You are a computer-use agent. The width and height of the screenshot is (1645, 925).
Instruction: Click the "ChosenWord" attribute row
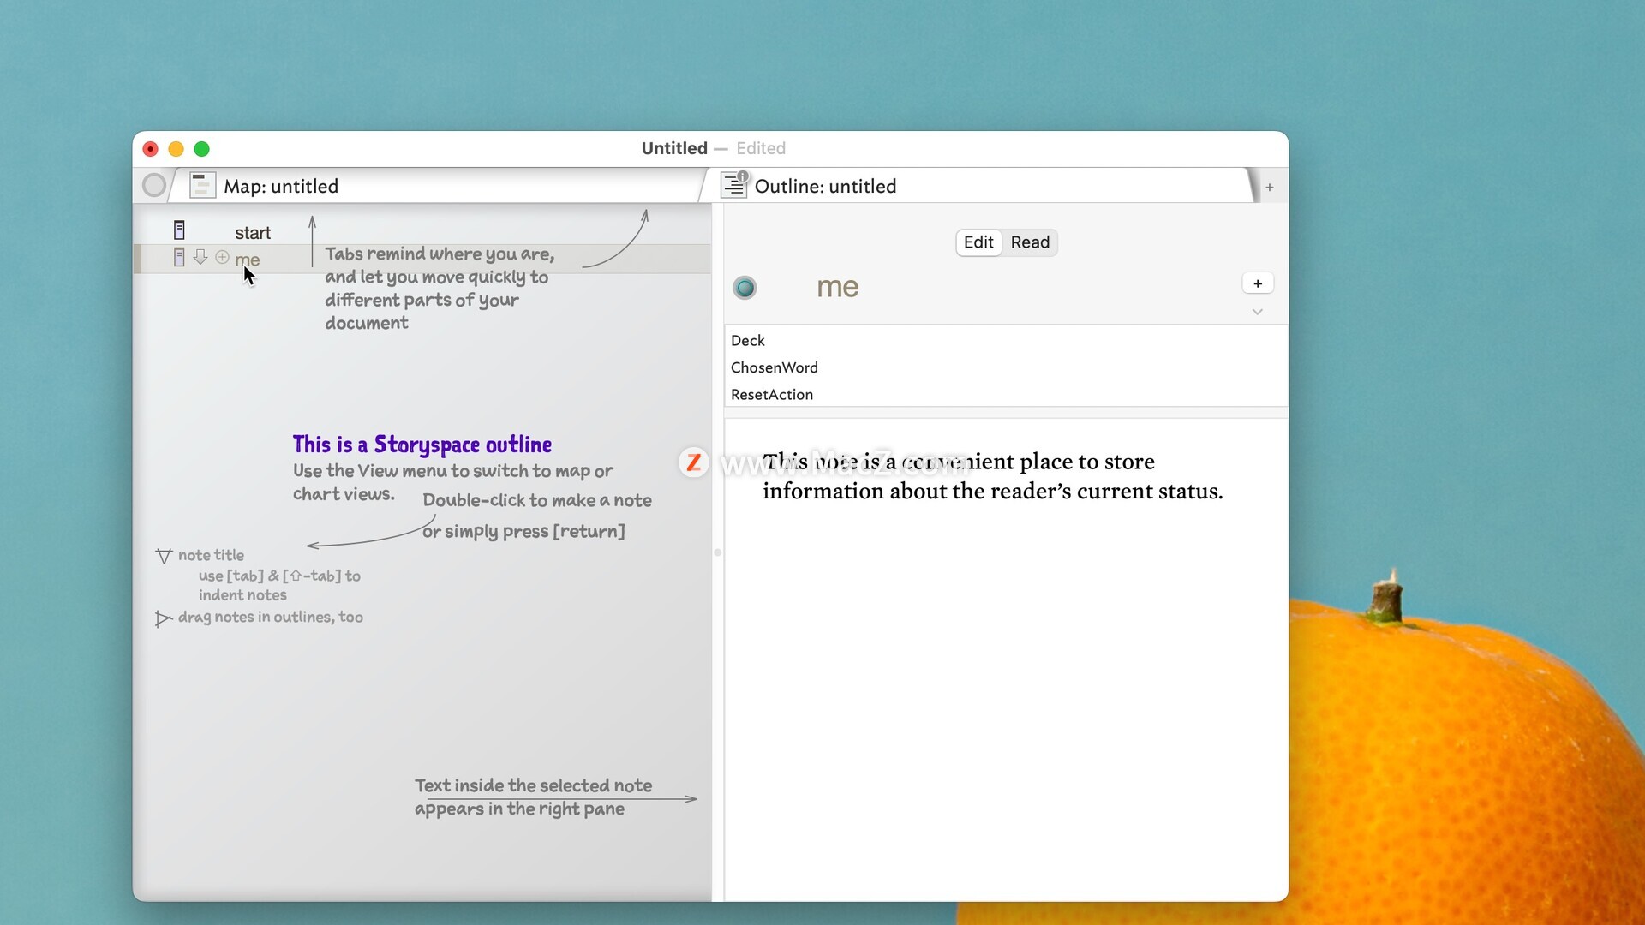1006,367
